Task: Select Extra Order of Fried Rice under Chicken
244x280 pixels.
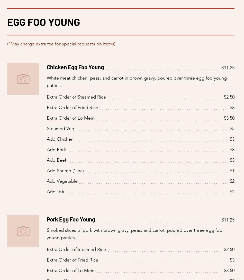Action: click(73, 108)
